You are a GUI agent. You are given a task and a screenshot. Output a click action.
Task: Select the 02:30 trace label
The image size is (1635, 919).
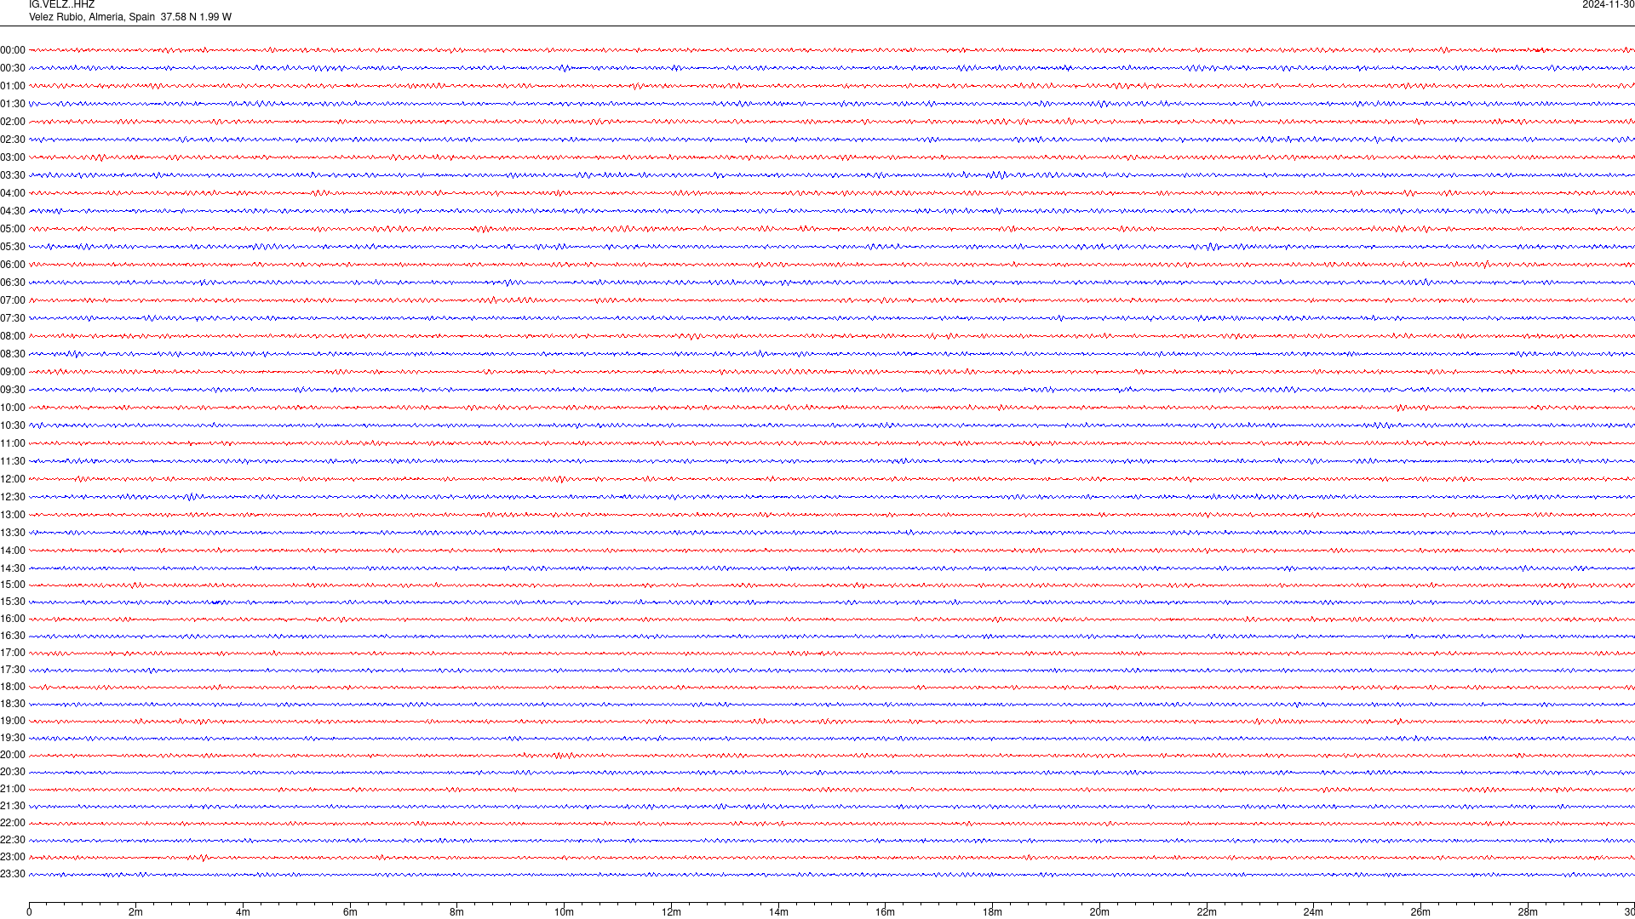(13, 140)
